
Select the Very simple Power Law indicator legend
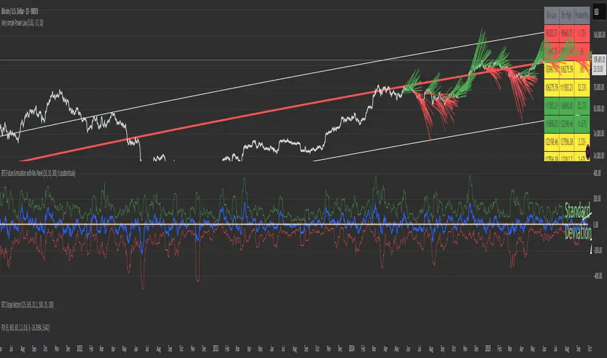click(x=22, y=23)
